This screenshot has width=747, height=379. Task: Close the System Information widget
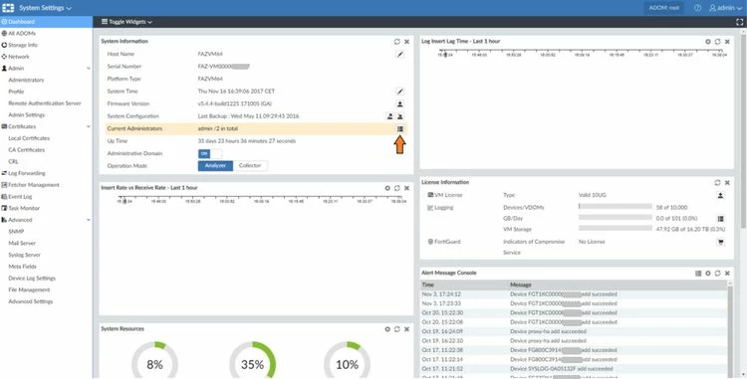406,42
